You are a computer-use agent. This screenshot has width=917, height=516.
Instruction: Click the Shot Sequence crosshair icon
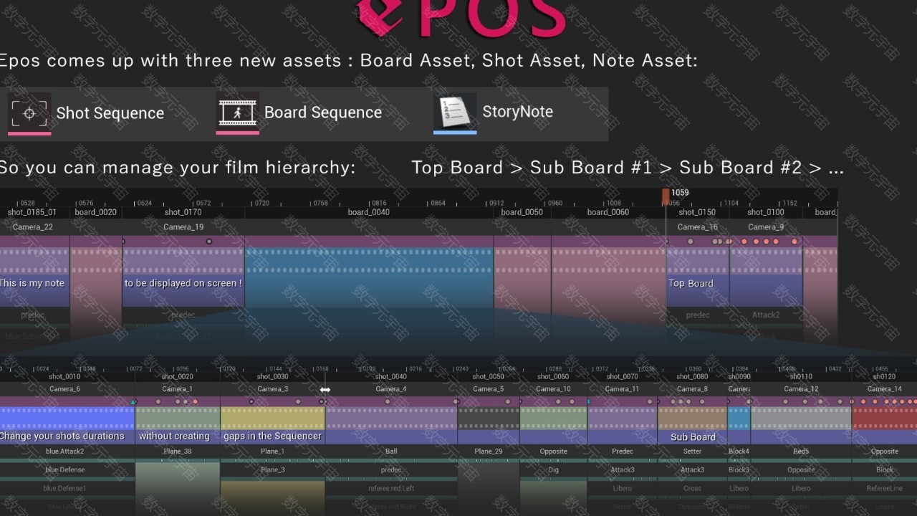coord(29,113)
